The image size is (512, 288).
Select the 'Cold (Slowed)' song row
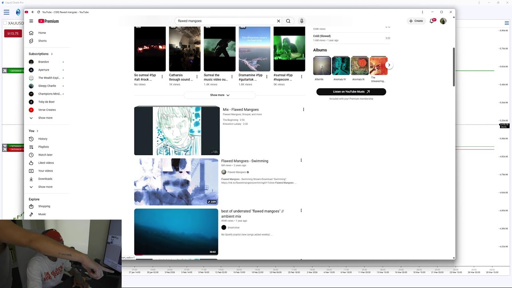coord(352,38)
